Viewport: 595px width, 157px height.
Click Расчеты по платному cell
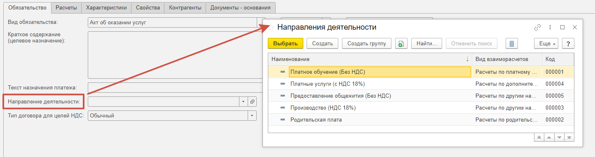tap(507, 72)
